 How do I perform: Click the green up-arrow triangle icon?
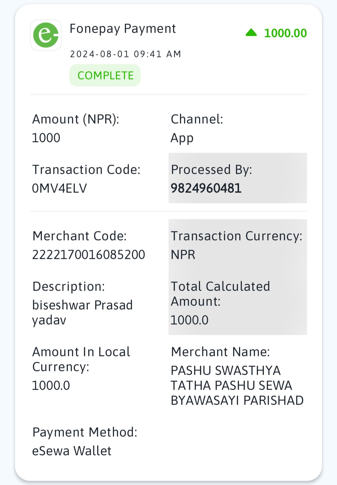point(251,32)
